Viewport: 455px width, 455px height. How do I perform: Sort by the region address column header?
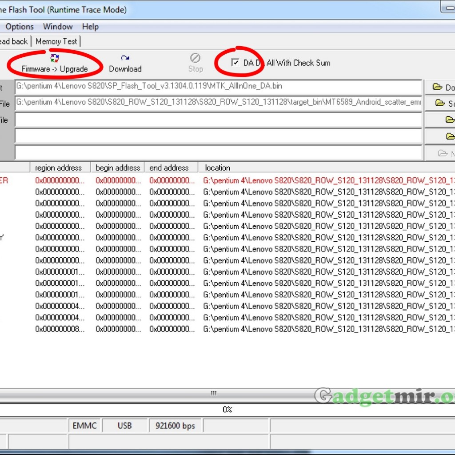[59, 168]
